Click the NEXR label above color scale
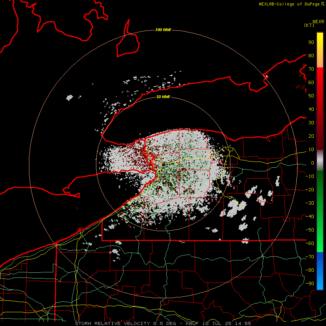 318,22
